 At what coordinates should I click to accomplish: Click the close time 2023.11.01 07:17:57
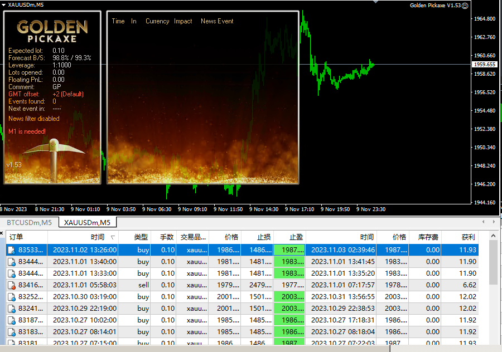pyautogui.click(x=343, y=285)
